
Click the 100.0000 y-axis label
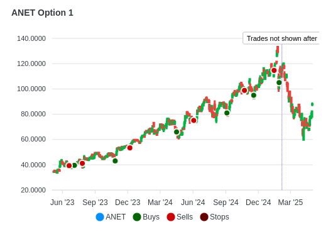click(x=31, y=89)
